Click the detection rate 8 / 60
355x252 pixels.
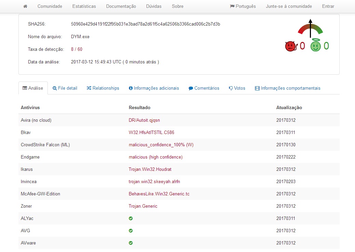tap(77, 49)
